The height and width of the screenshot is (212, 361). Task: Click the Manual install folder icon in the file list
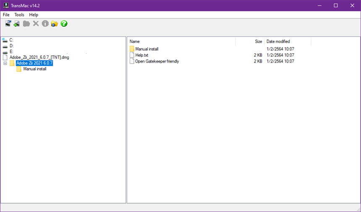132,49
